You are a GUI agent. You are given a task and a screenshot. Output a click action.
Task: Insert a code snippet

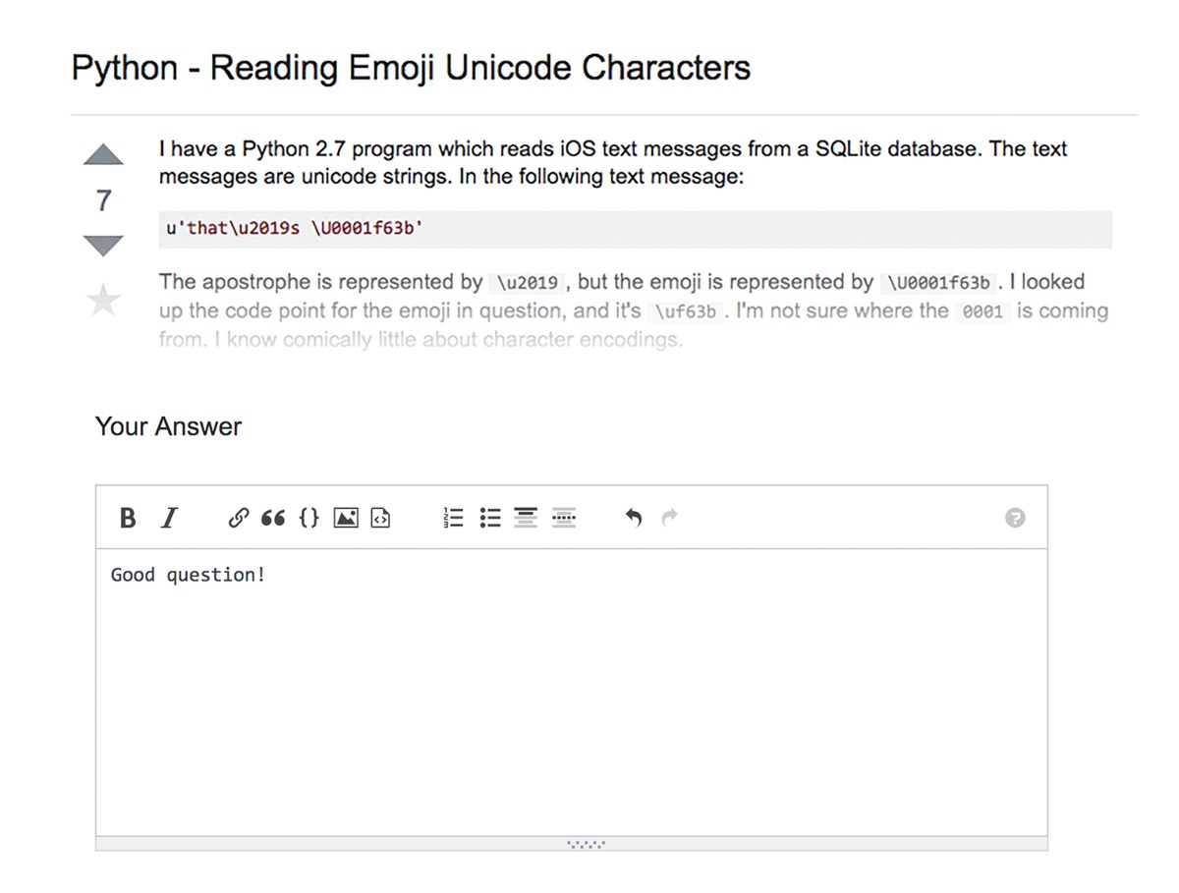click(380, 518)
